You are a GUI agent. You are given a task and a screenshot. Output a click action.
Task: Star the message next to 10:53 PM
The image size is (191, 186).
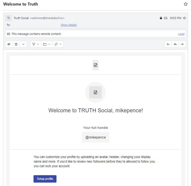pyautogui.click(x=185, y=18)
